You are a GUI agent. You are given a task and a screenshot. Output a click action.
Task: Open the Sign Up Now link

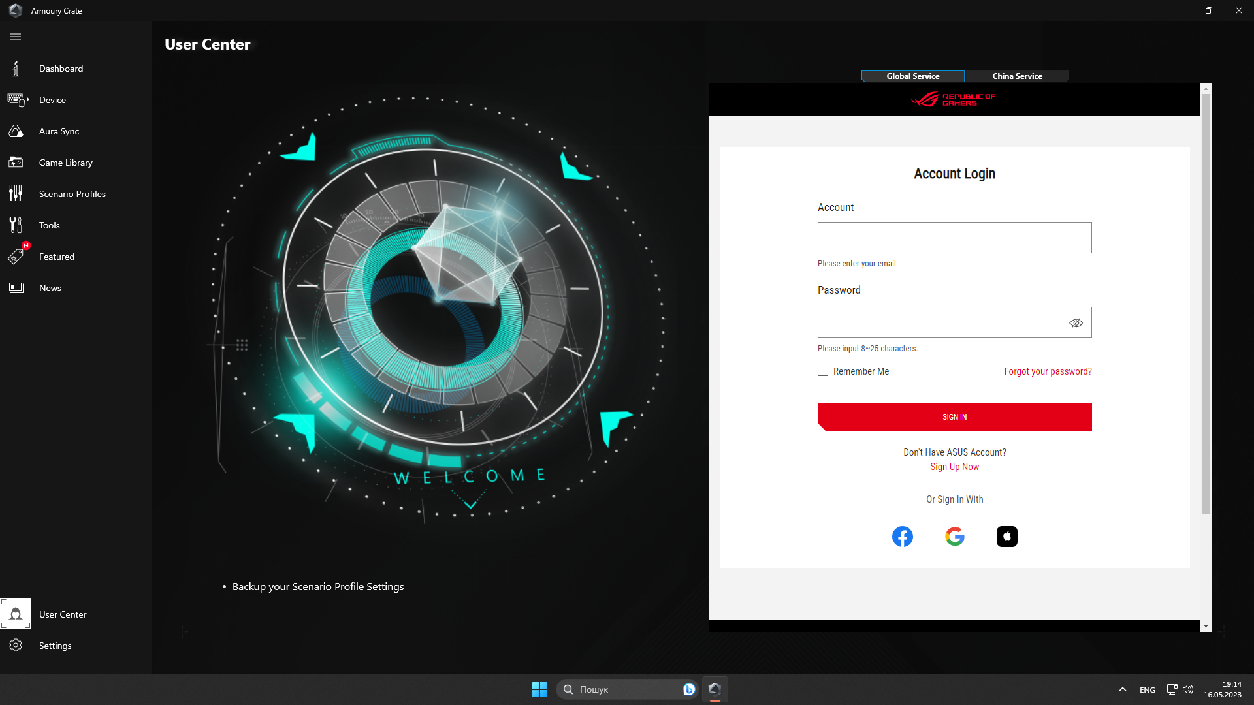point(954,466)
